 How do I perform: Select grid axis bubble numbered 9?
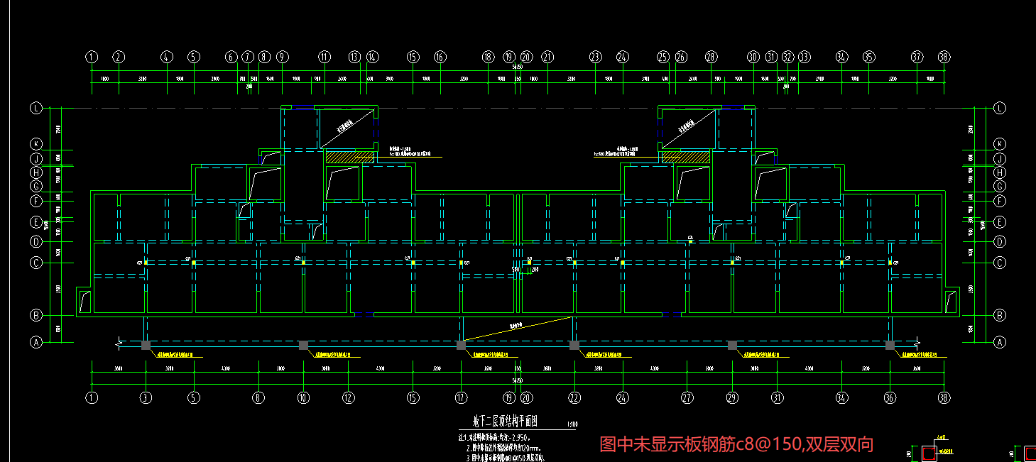point(283,57)
